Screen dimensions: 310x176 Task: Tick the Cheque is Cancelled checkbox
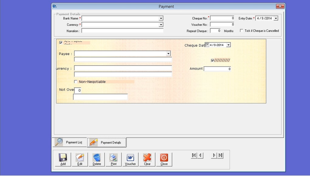[x=241, y=31]
